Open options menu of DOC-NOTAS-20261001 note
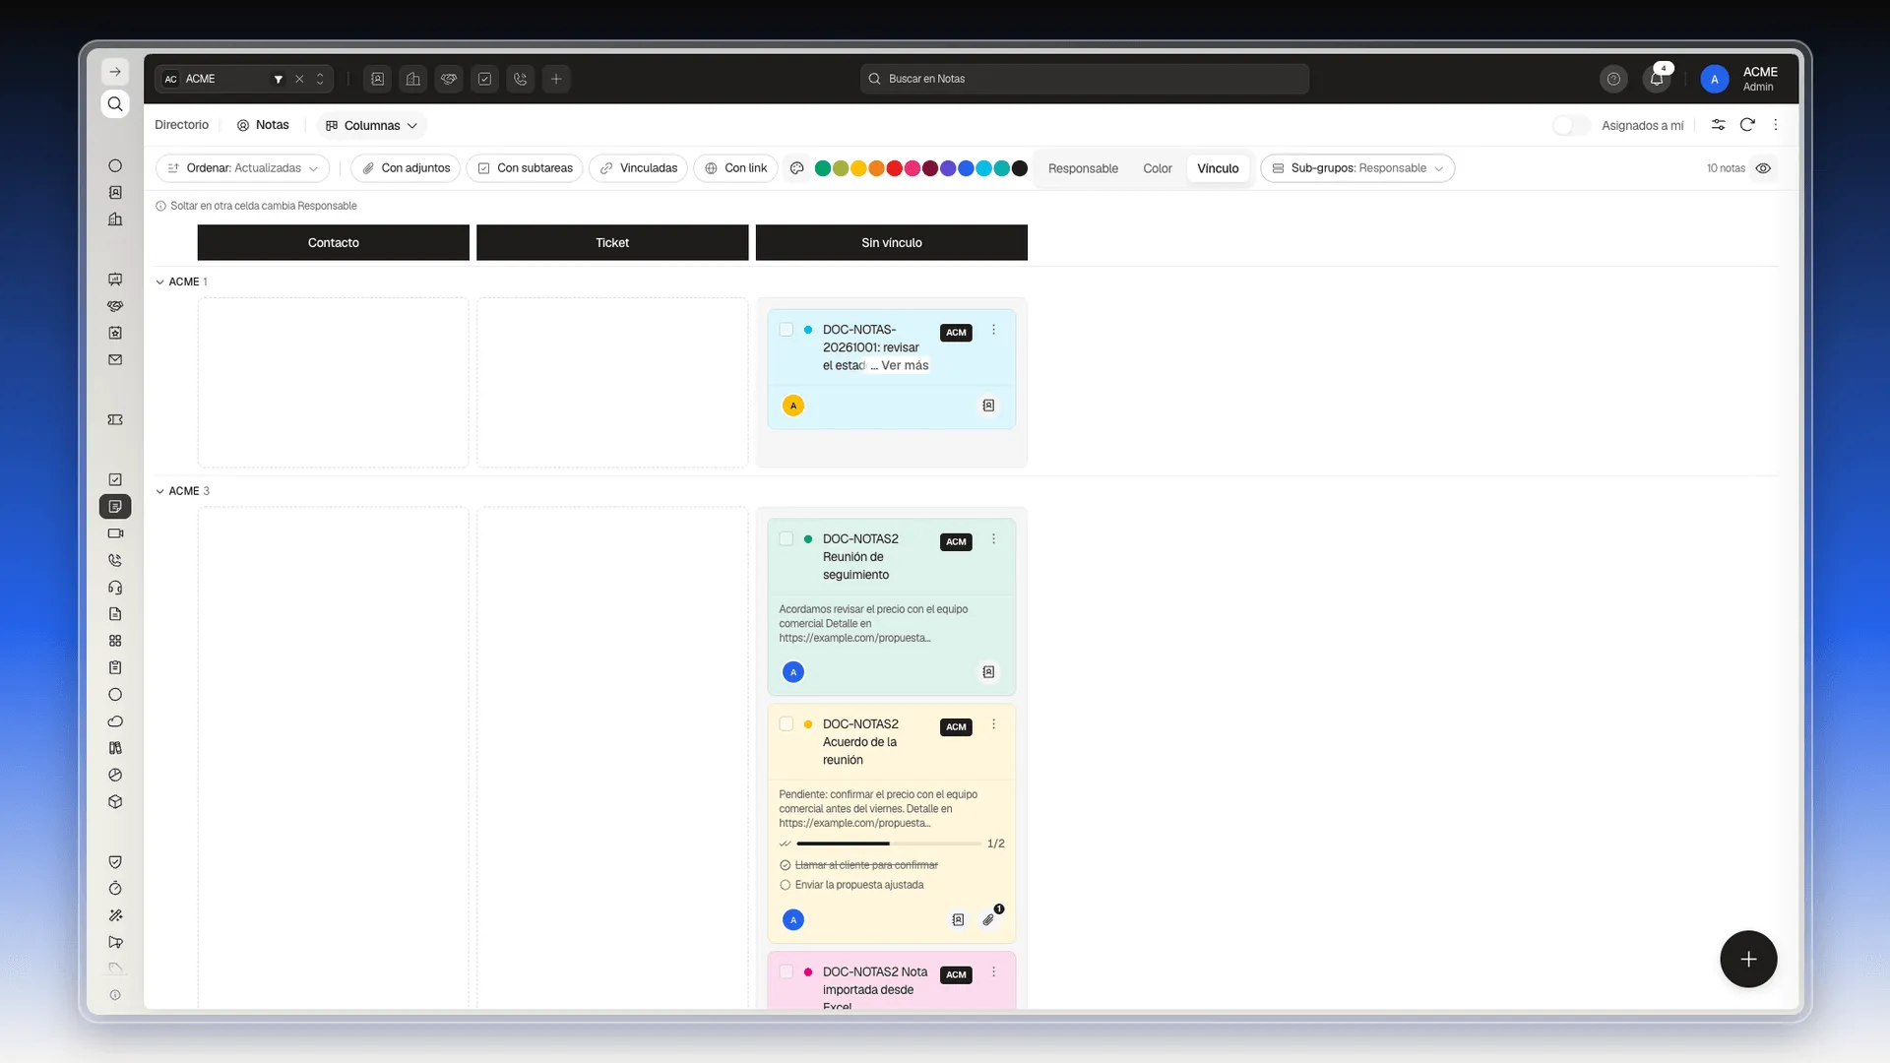The height and width of the screenshot is (1063, 1890). coord(993,330)
